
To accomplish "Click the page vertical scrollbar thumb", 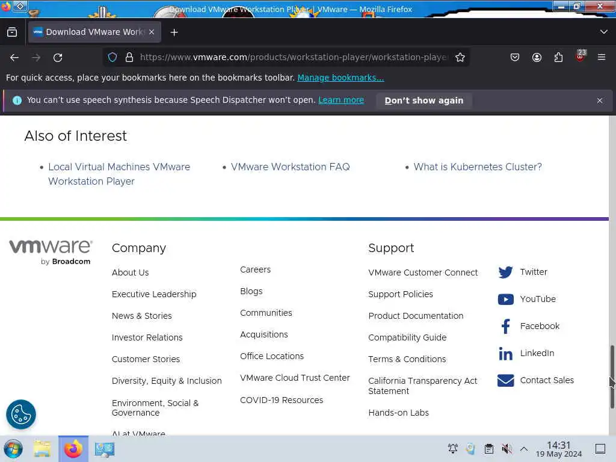I will pos(612,377).
